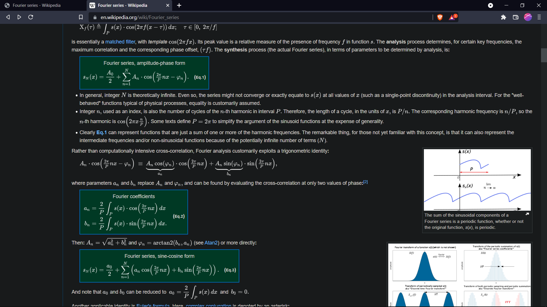Open the browser hamburger menu
Viewport: 547px width, 307px height.
tap(539, 17)
